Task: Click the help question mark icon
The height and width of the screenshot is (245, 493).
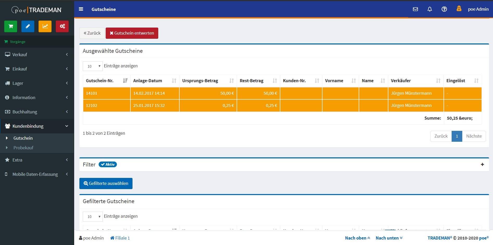Action: pos(444,9)
